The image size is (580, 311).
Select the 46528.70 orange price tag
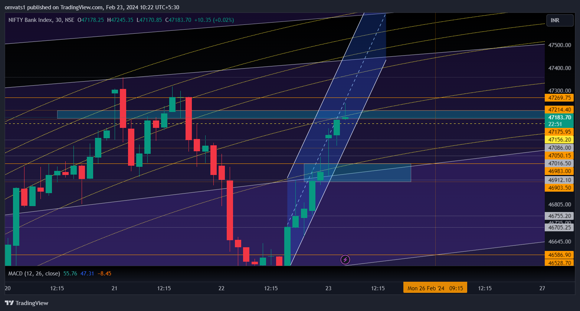click(559, 263)
